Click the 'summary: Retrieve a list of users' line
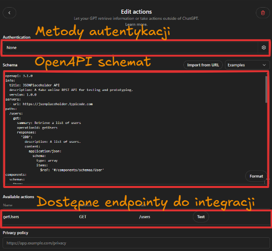The height and width of the screenshot is (251, 272). click(49, 123)
